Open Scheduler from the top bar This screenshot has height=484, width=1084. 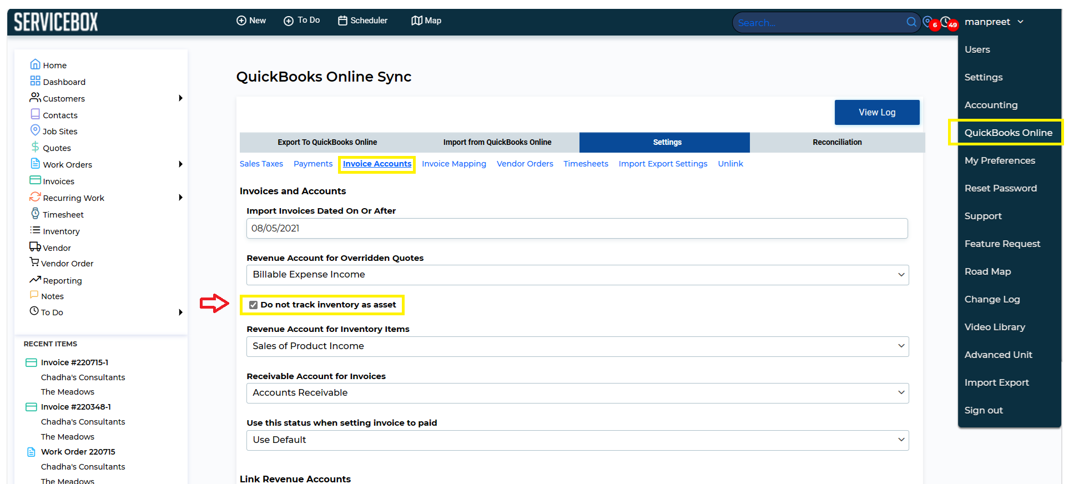362,21
